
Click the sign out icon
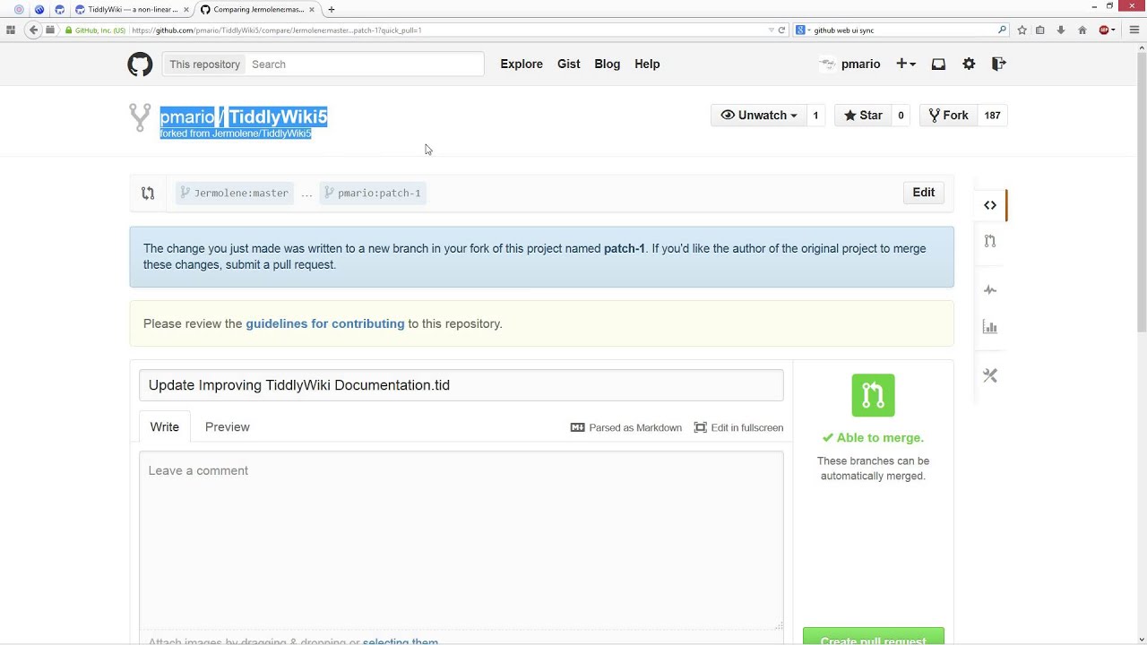tap(999, 64)
